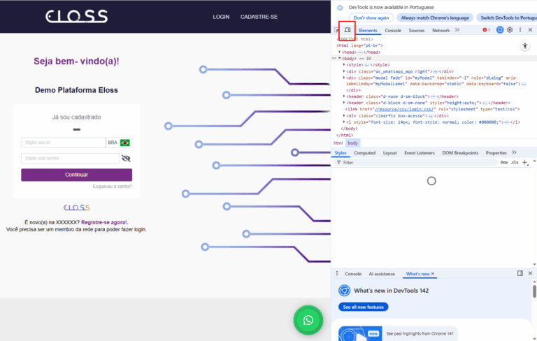This screenshot has height=341, width=537.
Task: Click the What's new drawer scrollbar
Action: point(534,291)
